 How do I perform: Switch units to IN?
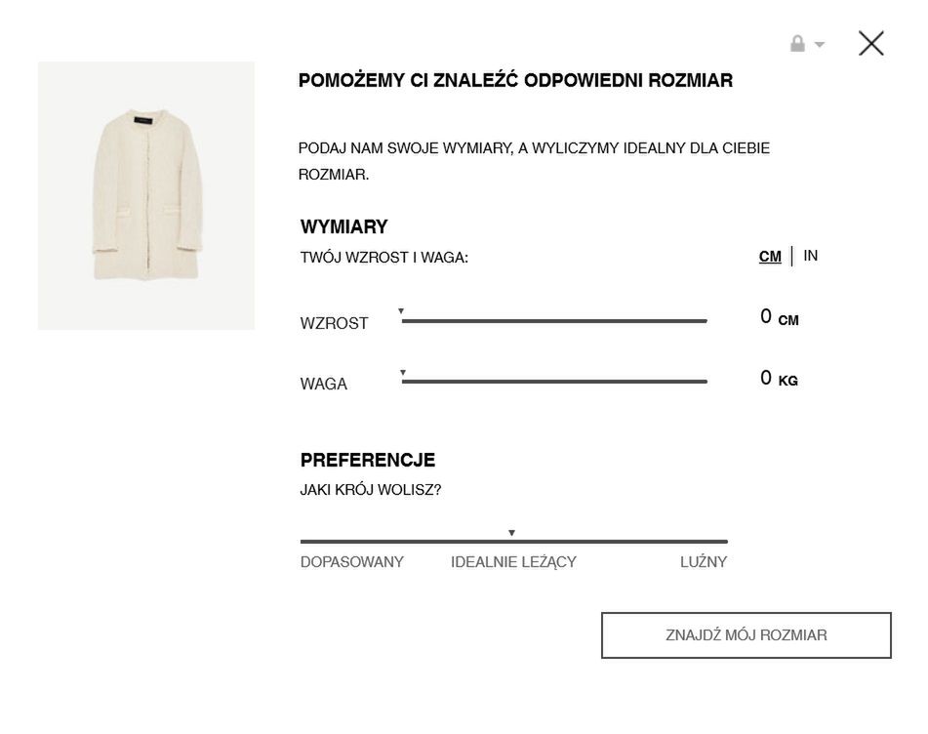[x=810, y=256]
